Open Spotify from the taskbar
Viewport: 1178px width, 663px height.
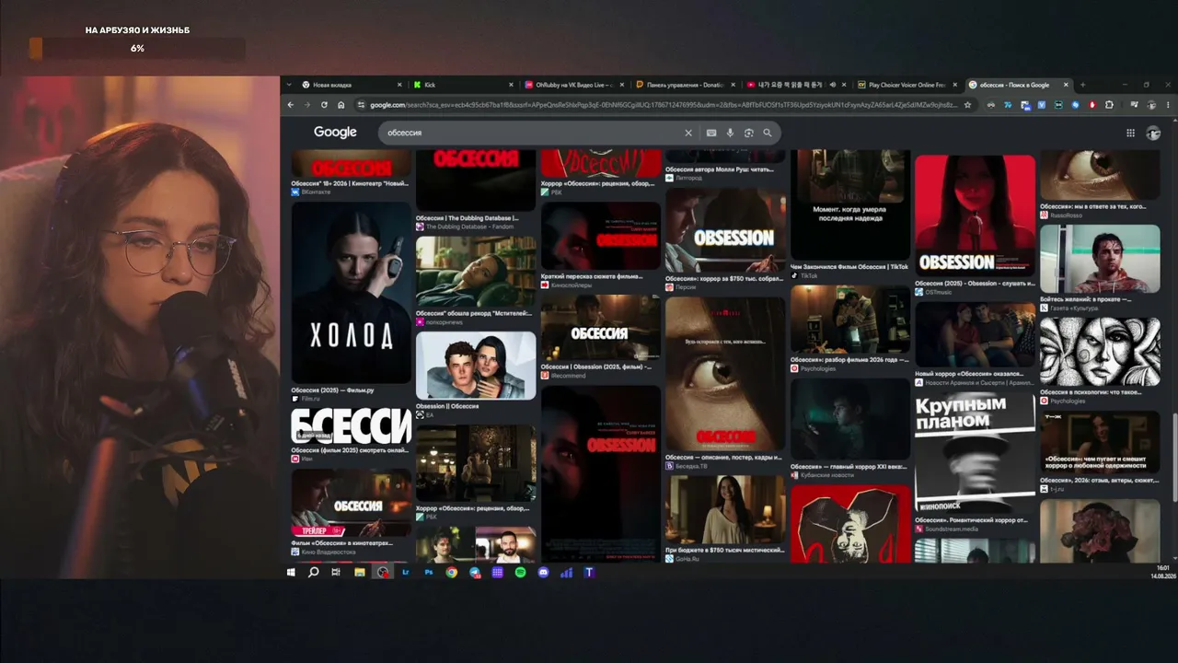[x=520, y=572]
